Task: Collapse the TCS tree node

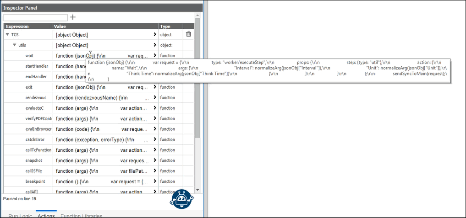Action: click(7, 34)
